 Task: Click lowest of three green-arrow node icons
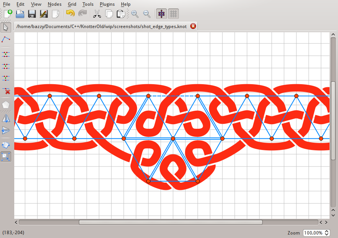pos(6,78)
